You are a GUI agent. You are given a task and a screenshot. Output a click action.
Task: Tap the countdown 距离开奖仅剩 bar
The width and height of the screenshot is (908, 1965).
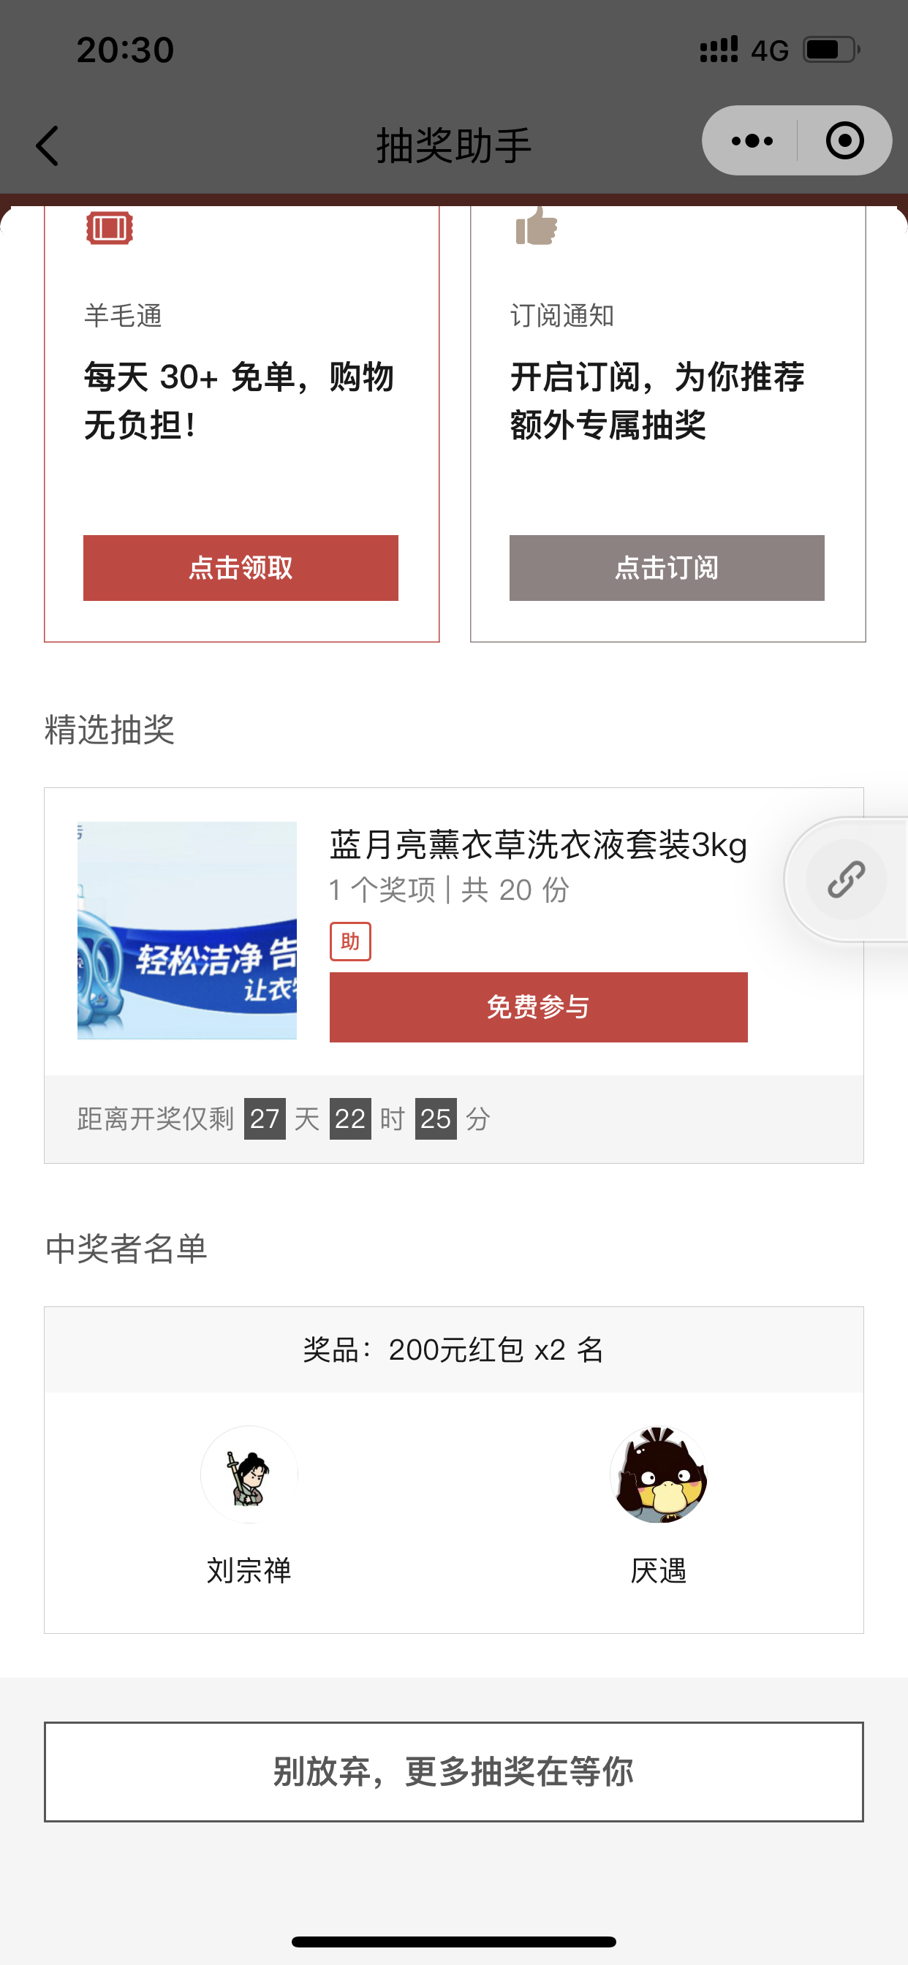[454, 1119]
